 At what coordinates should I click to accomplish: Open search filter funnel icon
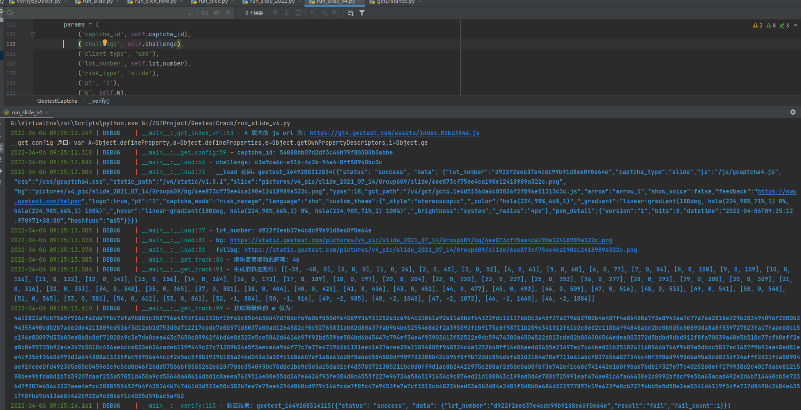pos(362,13)
